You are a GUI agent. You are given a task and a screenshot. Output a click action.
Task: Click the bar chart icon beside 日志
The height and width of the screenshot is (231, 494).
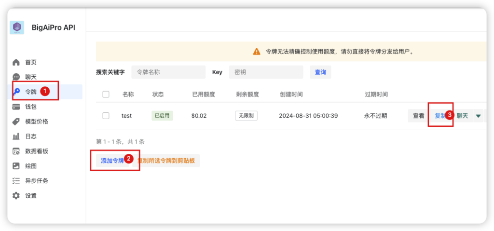16,136
